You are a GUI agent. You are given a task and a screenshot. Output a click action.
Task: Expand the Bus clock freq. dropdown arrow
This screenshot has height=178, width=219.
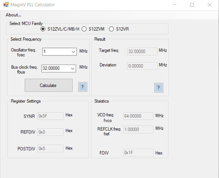tap(73, 68)
